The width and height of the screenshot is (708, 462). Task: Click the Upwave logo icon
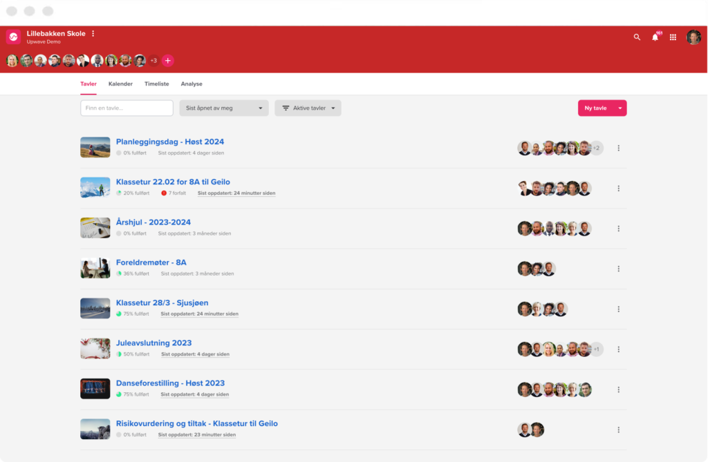13,37
